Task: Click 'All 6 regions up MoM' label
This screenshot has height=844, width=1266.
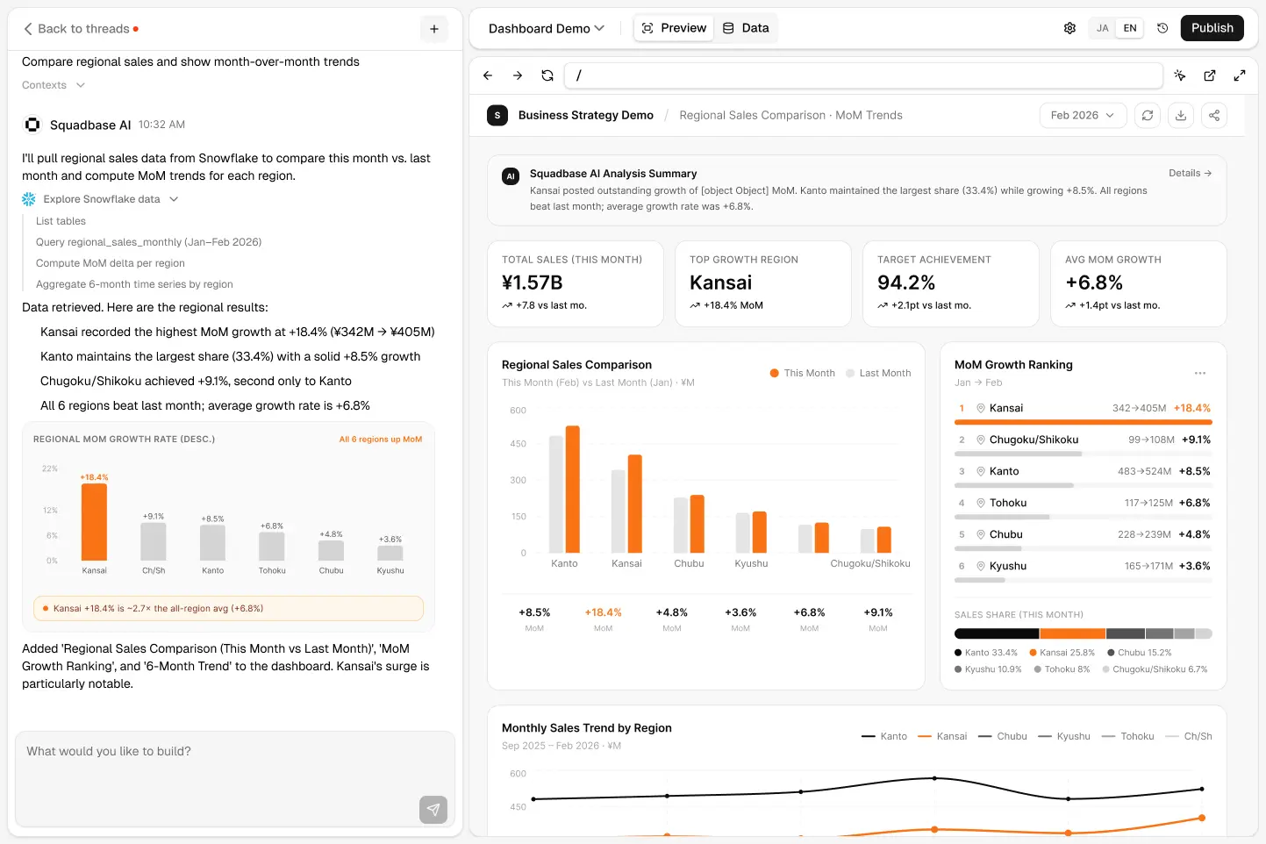Action: click(x=381, y=440)
